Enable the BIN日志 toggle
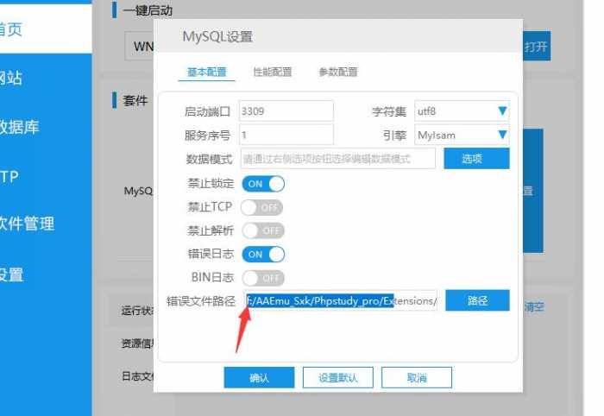Screen dimensions: 604x416 point(262,278)
